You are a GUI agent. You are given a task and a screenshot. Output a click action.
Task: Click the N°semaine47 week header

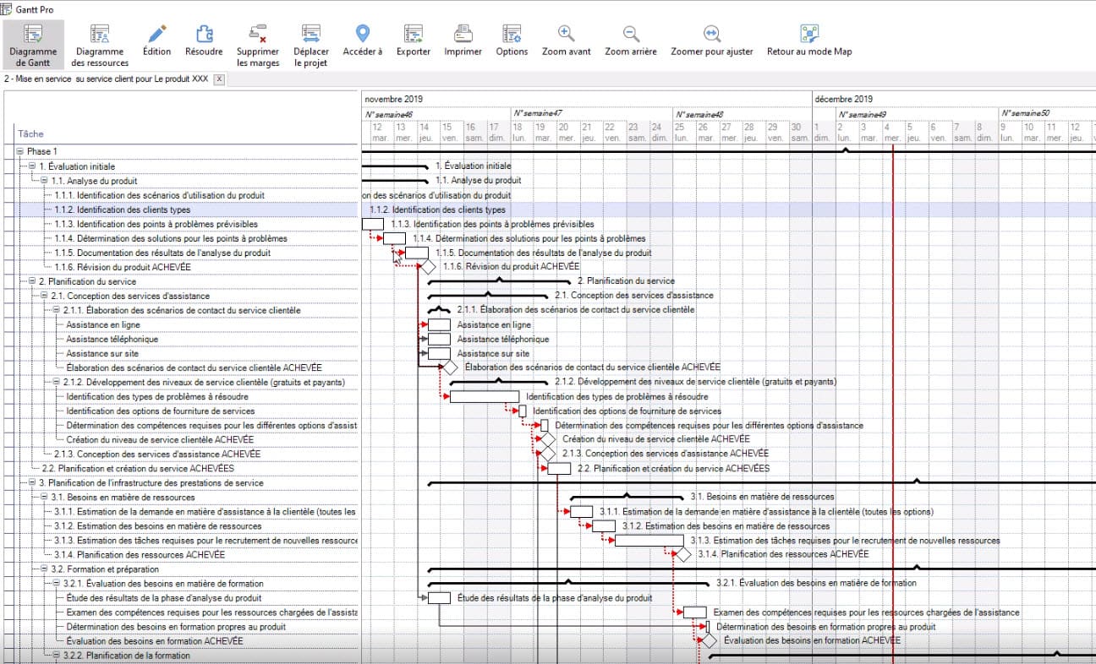tap(538, 113)
